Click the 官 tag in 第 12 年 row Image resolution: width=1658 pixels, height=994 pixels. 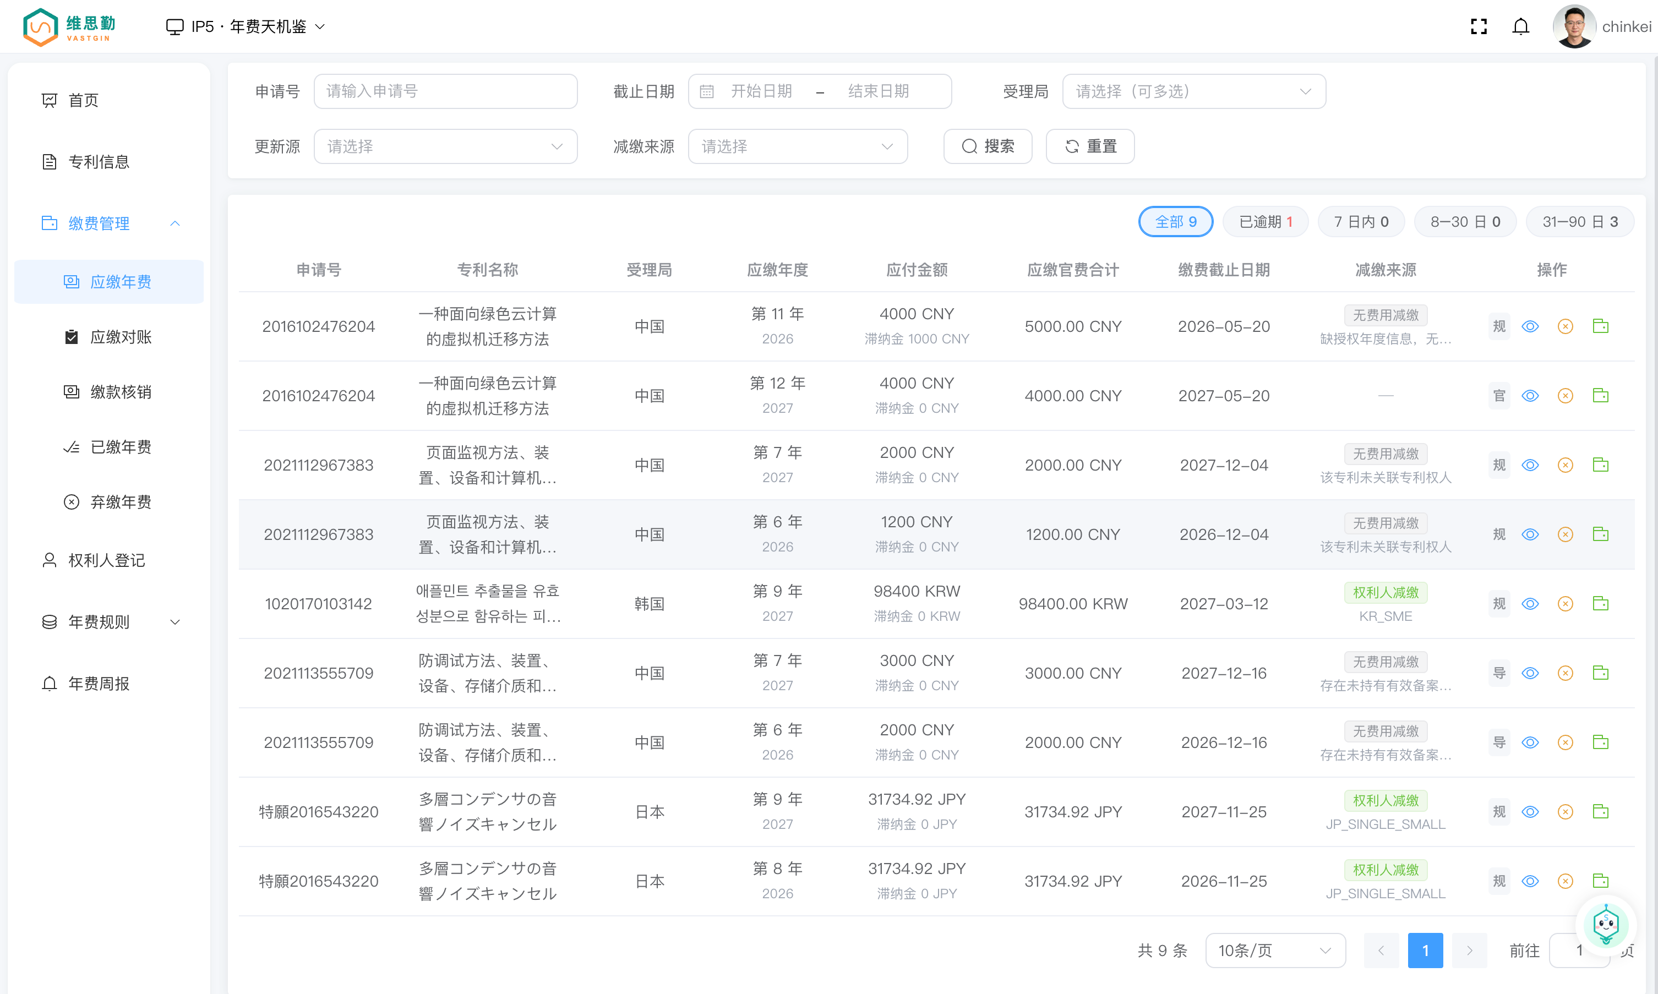click(x=1498, y=396)
